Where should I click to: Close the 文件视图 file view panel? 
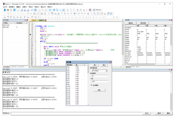point(27,20)
